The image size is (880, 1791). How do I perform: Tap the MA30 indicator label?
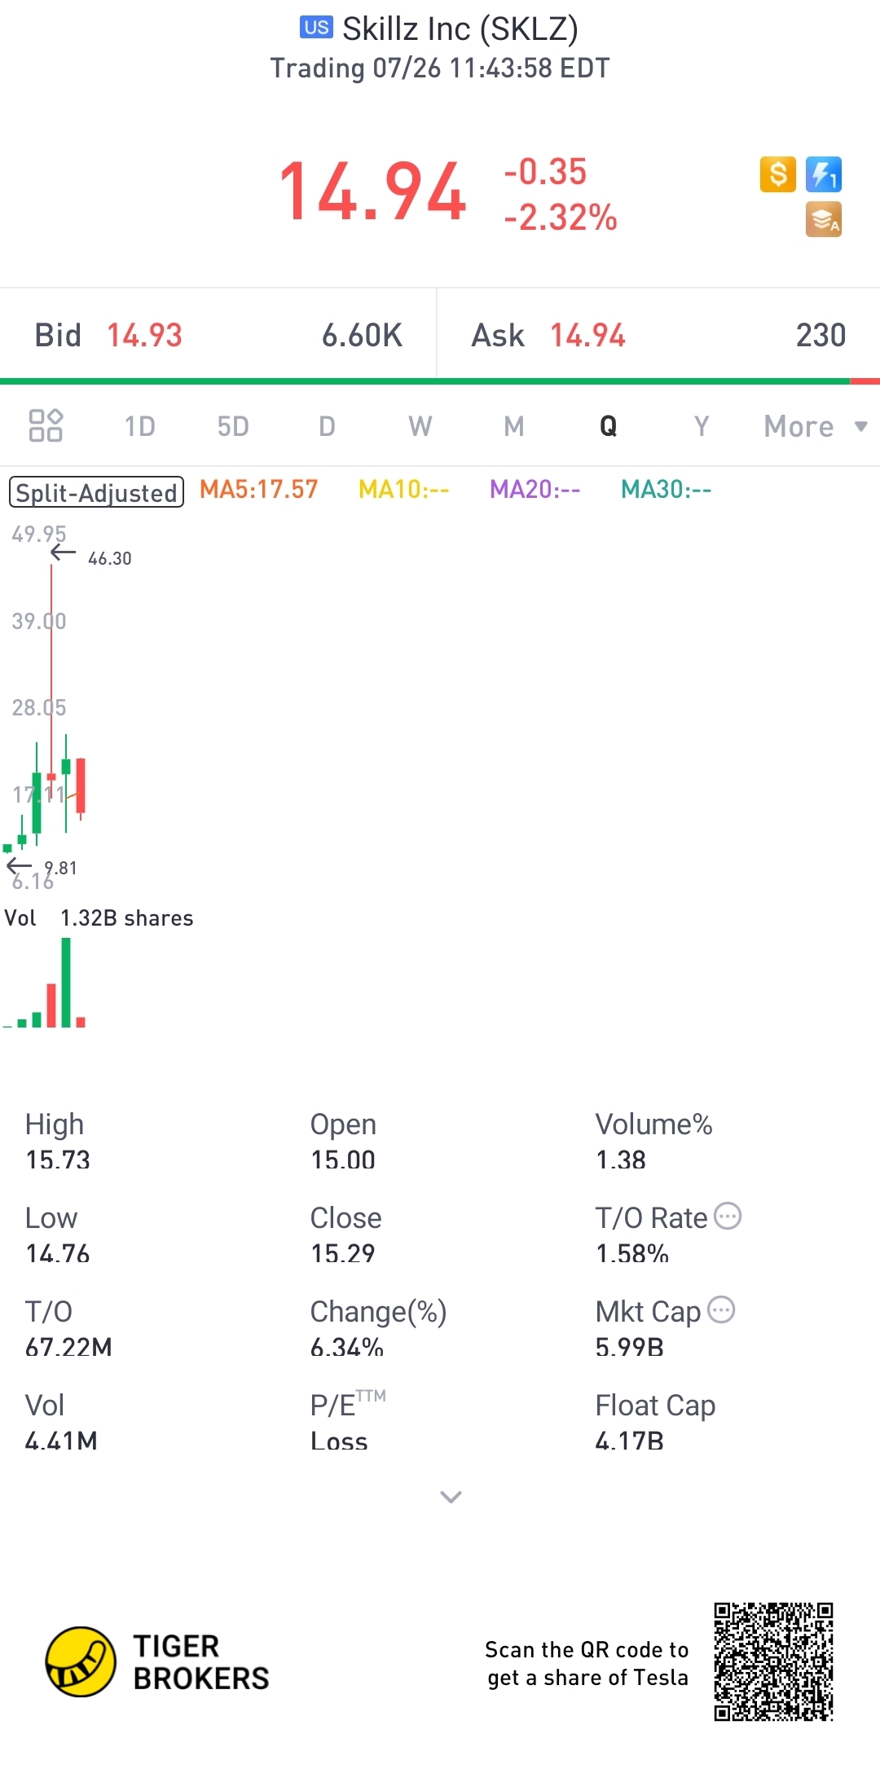(x=667, y=489)
